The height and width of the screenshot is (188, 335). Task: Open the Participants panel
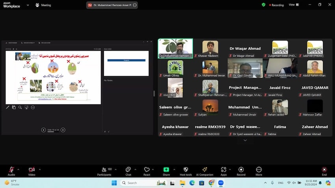pyautogui.click(x=104, y=170)
